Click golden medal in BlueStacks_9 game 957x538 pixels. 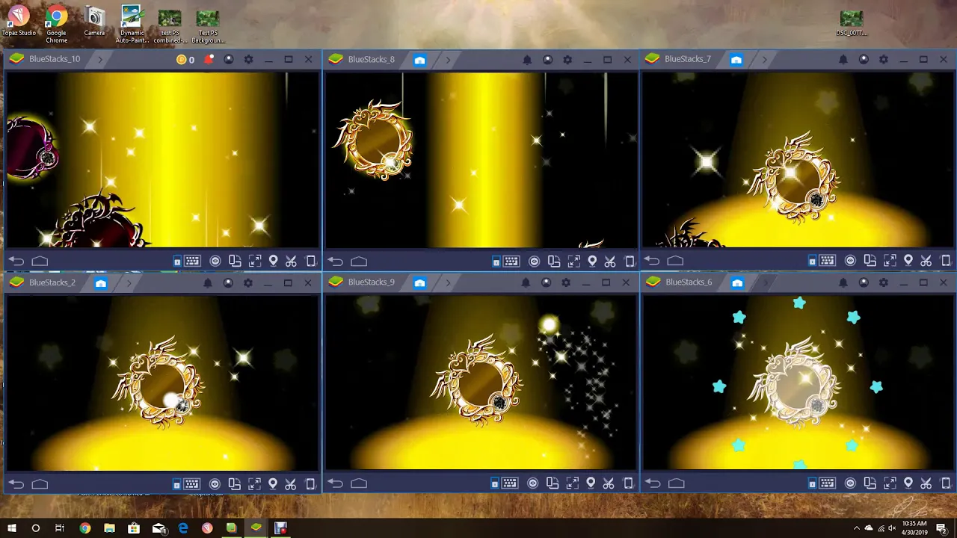pyautogui.click(x=478, y=382)
